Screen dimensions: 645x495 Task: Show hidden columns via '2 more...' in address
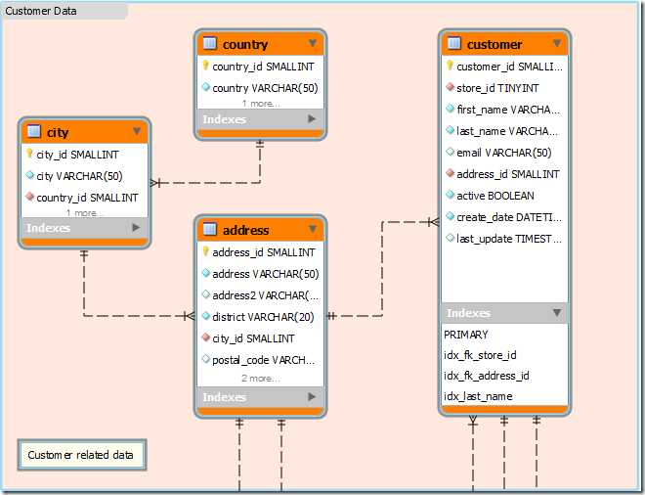(261, 378)
